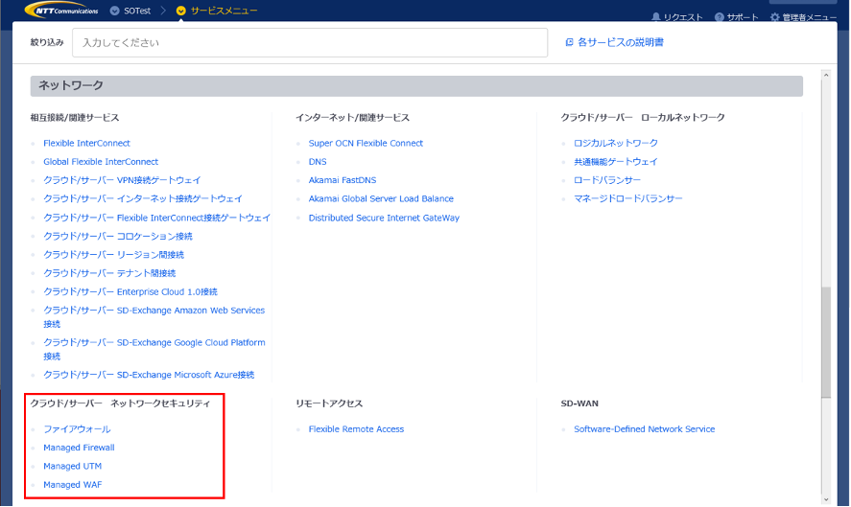Image resolution: width=851 pixels, height=507 pixels.
Task: Open クラウド/サーバー Enterprise Cloud 1.0接続
Action: (130, 291)
